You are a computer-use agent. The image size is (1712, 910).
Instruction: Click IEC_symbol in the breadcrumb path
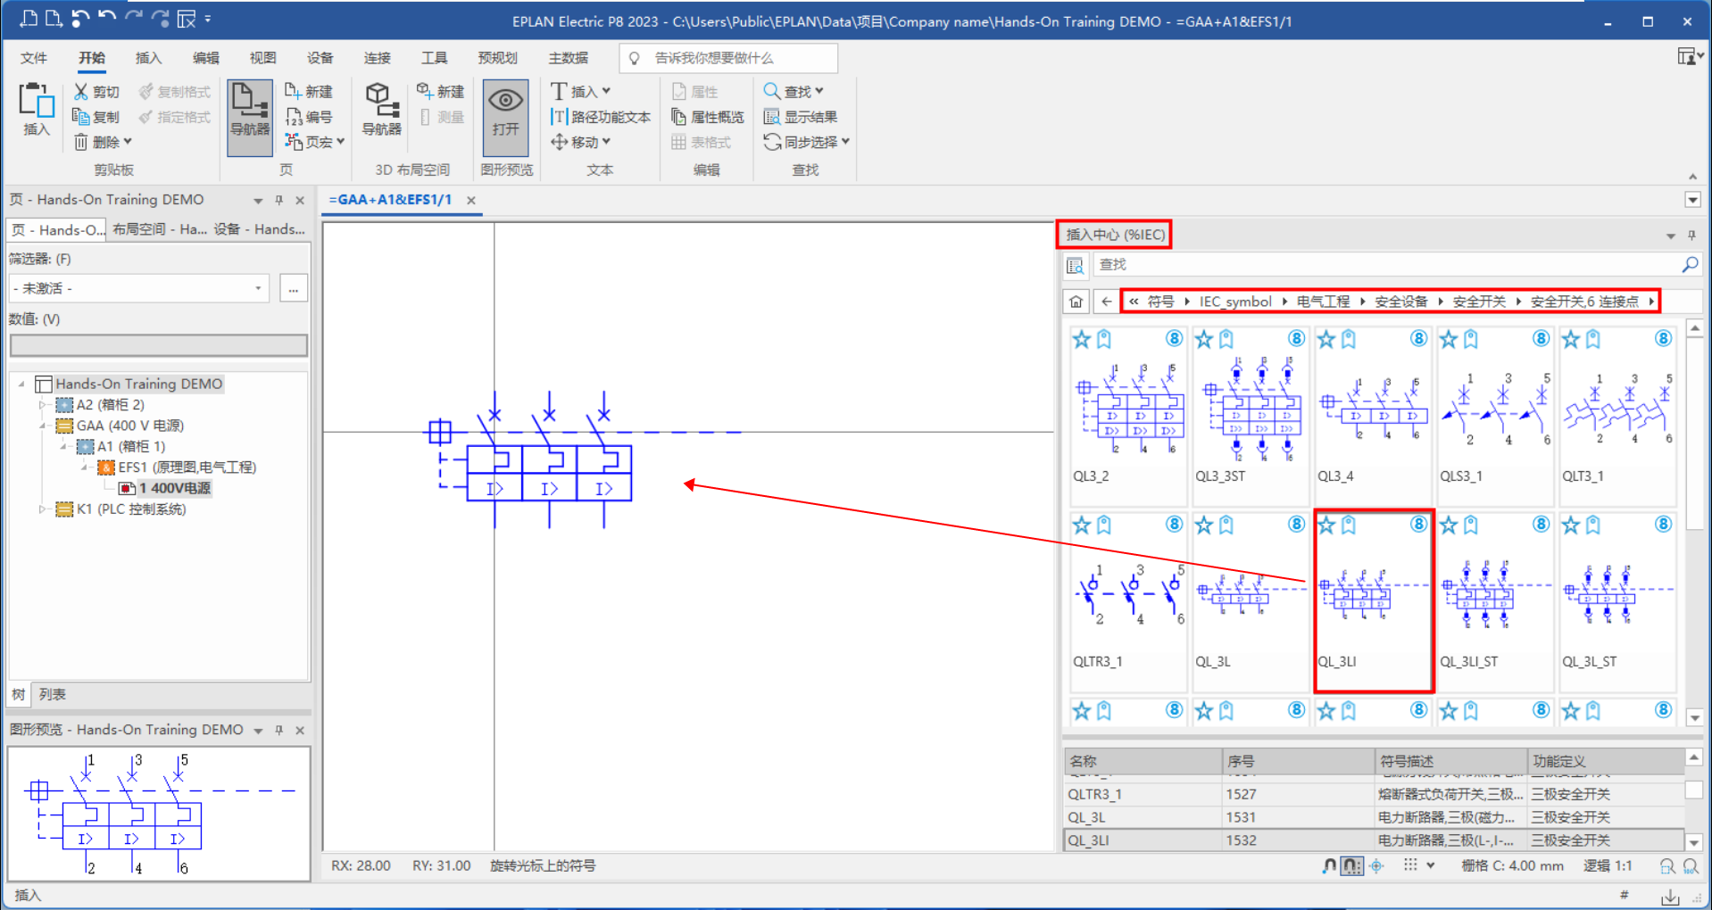pyautogui.click(x=1235, y=302)
